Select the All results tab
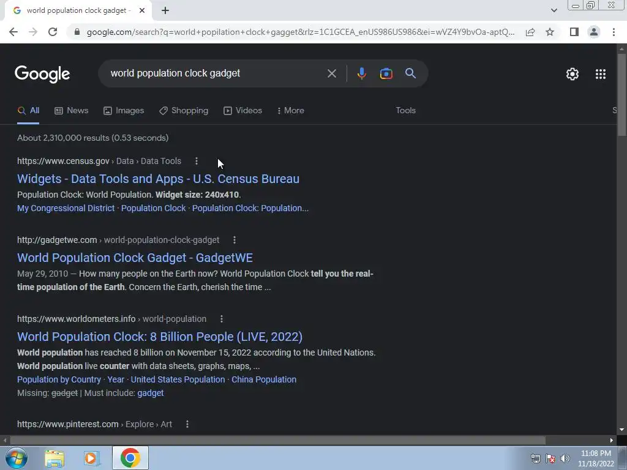The height and width of the screenshot is (470, 627). [x=28, y=111]
